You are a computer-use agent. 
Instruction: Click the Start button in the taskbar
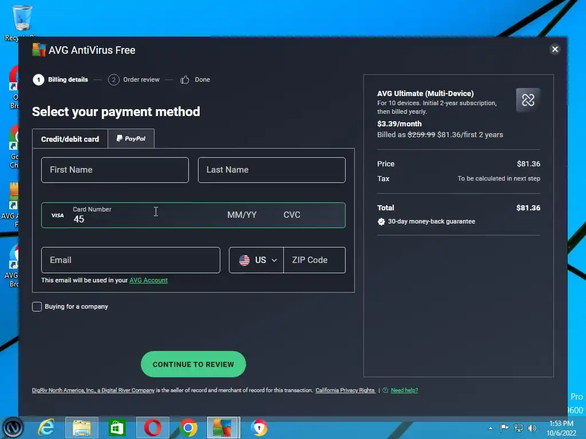coord(13,428)
